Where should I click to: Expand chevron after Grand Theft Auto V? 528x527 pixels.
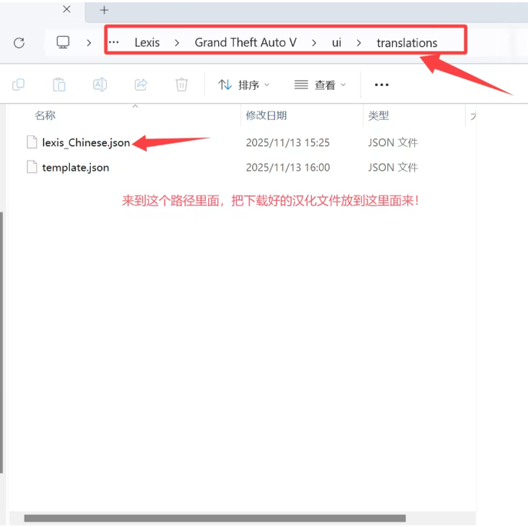click(x=314, y=43)
